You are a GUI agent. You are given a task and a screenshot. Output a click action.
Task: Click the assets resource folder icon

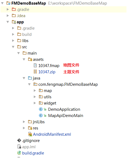(x=30, y=59)
